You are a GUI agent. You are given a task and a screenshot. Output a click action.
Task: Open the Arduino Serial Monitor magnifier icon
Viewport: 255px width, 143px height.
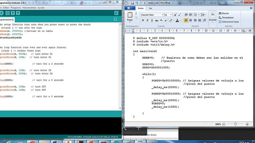(x=116, y=13)
